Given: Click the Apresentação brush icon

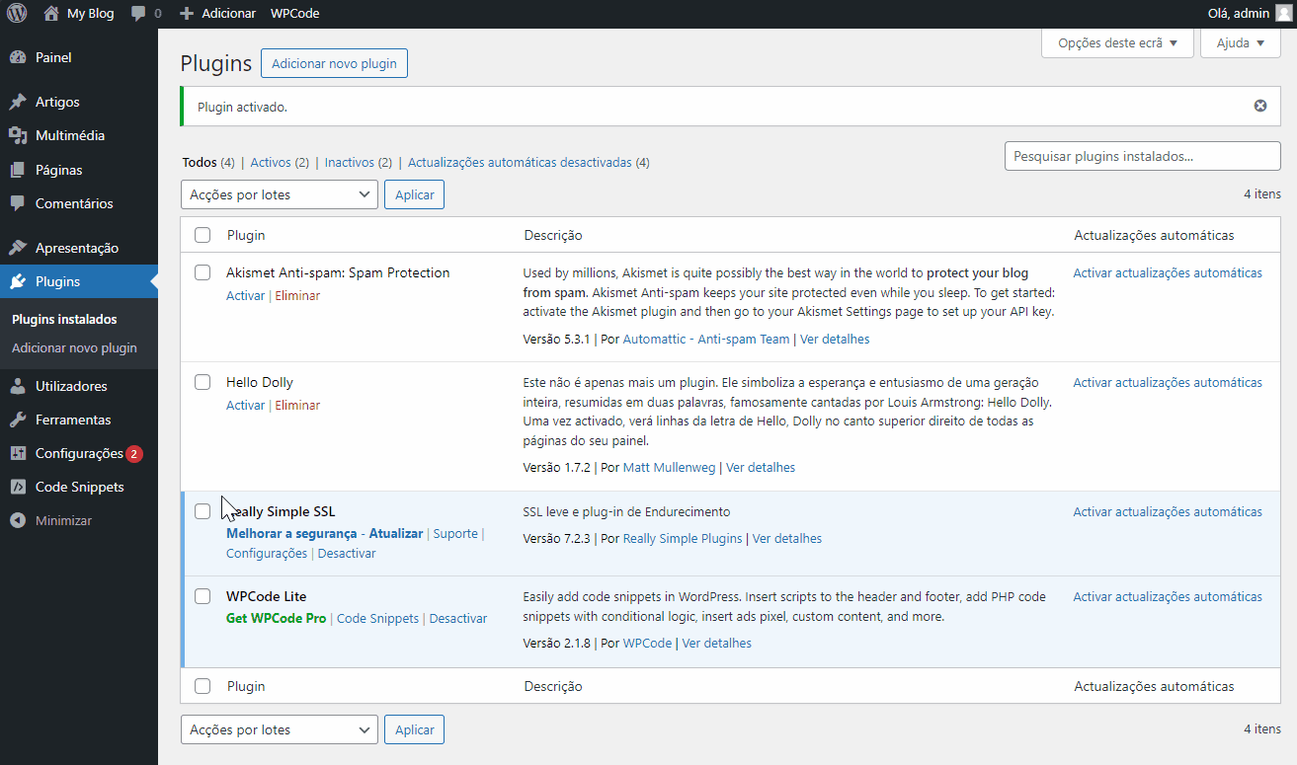Looking at the screenshot, I should point(18,248).
